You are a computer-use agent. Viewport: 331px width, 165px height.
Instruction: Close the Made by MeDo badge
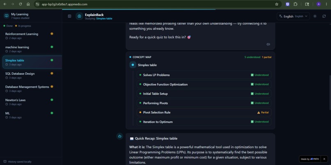[x=324, y=159]
